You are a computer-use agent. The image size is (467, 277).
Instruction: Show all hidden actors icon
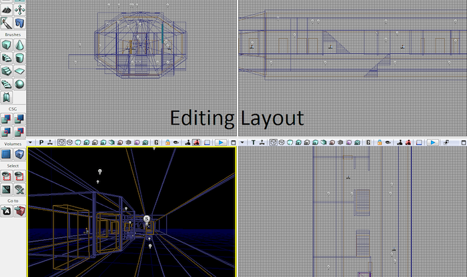pos(19,189)
